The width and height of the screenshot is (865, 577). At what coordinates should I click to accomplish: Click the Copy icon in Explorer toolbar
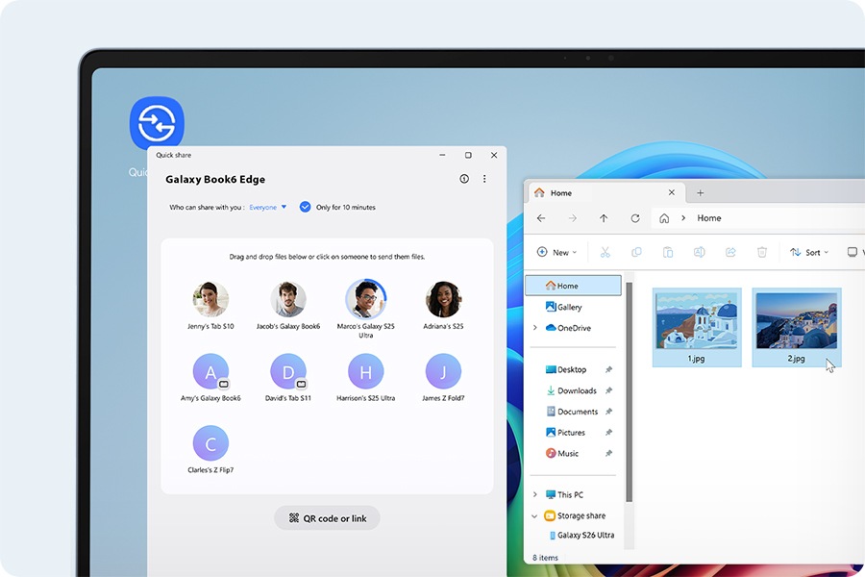[x=636, y=252]
